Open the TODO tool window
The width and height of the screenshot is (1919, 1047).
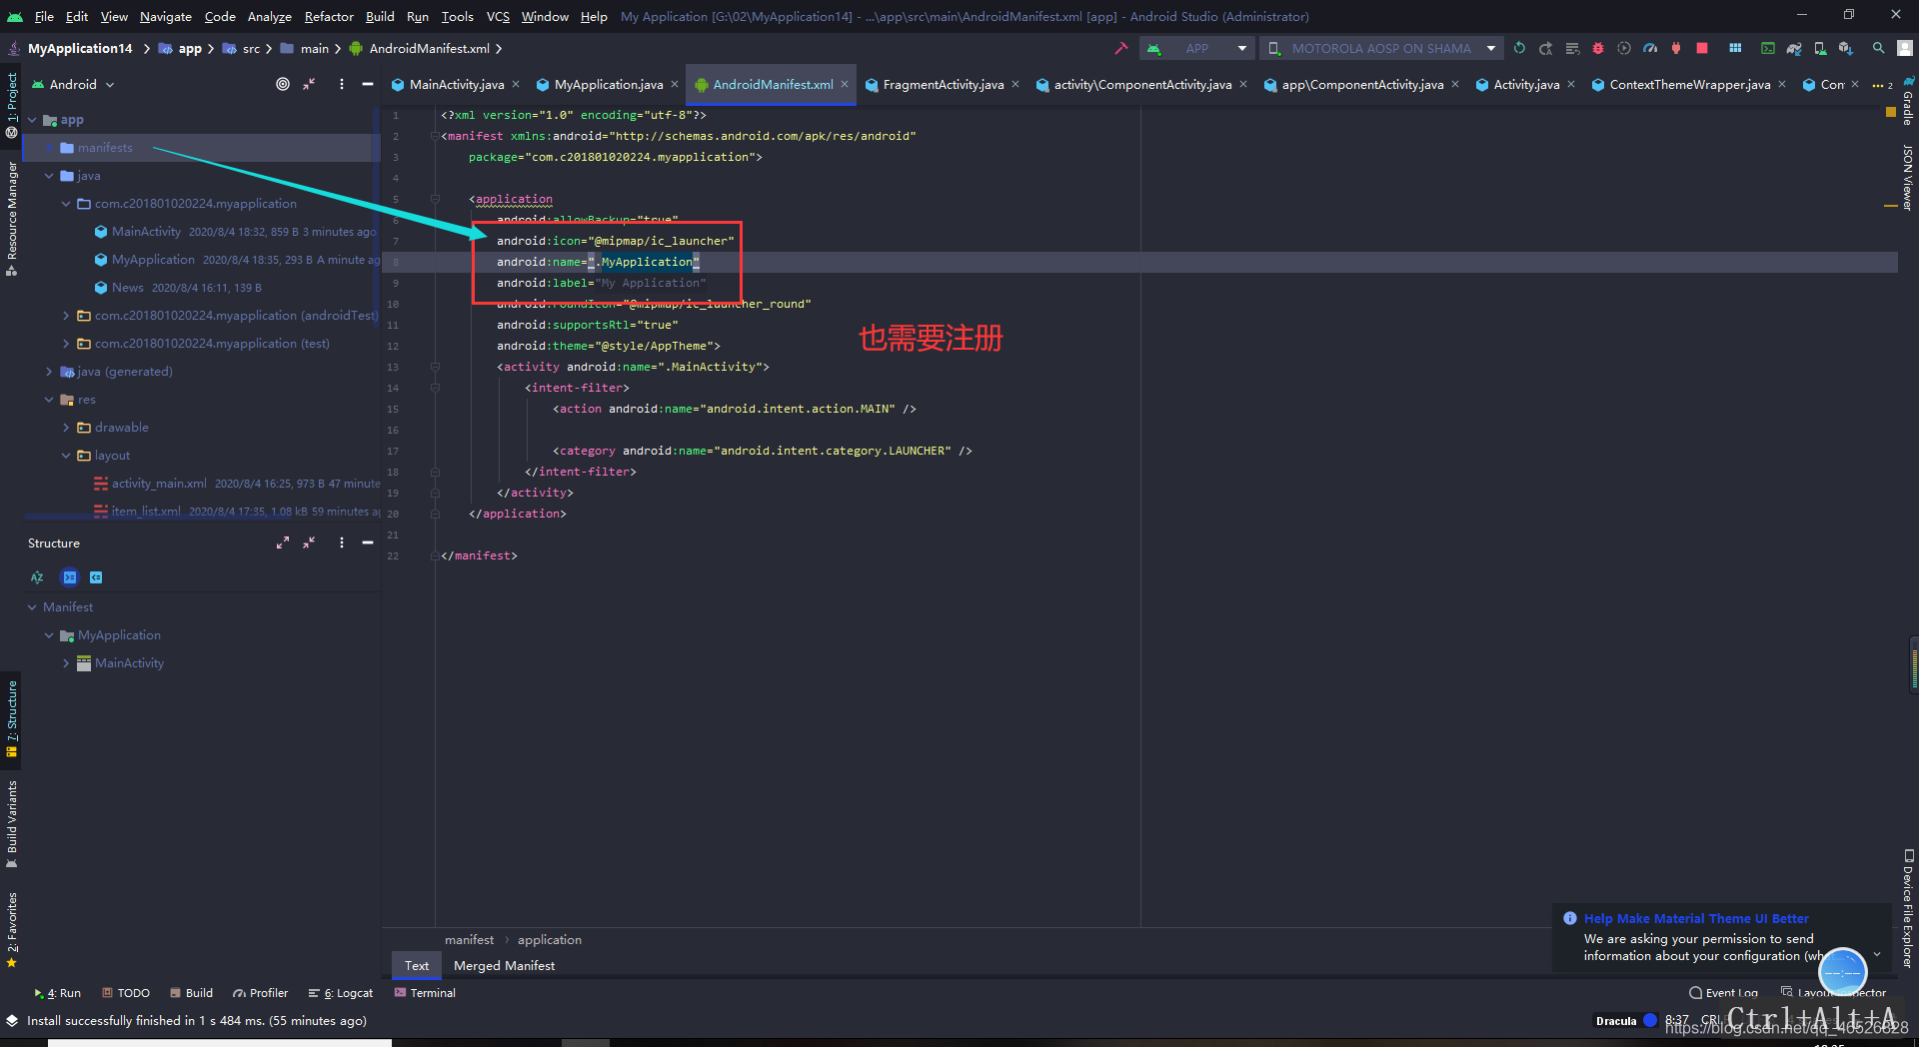(126, 993)
